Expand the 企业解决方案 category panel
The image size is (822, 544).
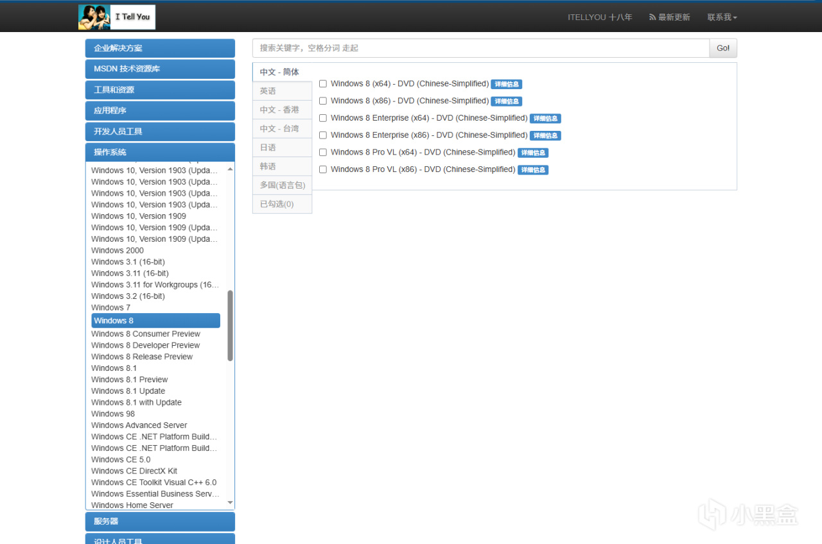pos(160,48)
